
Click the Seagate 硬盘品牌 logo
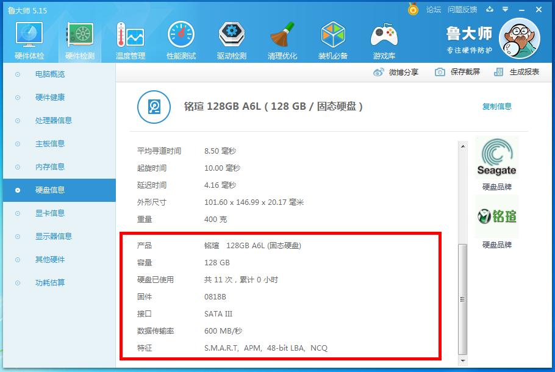click(496, 159)
